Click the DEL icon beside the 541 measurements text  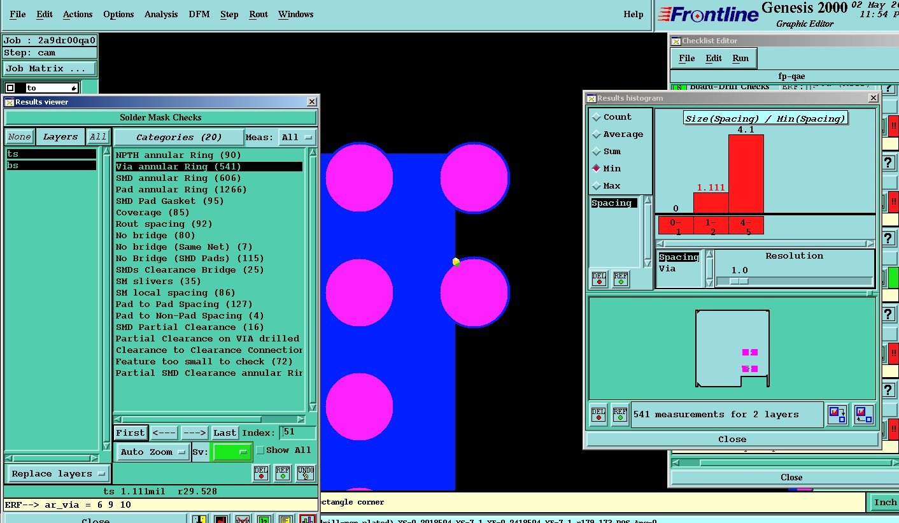[598, 414]
